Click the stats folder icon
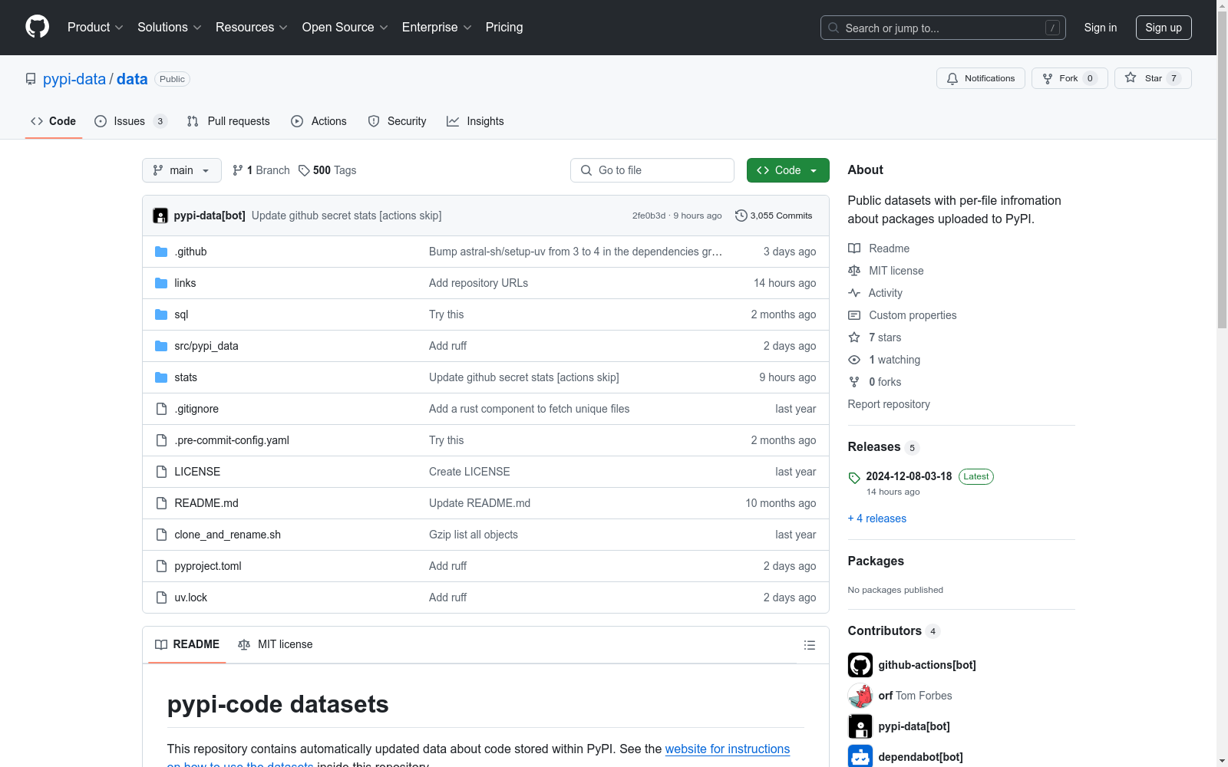Image resolution: width=1228 pixels, height=767 pixels. pyautogui.click(x=161, y=377)
